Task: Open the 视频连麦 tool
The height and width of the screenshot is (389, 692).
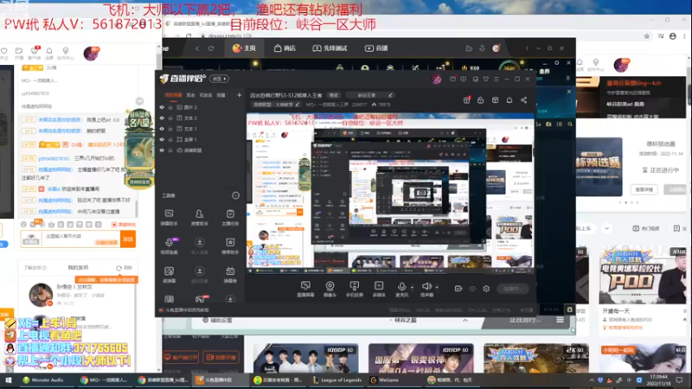Action: (x=169, y=246)
